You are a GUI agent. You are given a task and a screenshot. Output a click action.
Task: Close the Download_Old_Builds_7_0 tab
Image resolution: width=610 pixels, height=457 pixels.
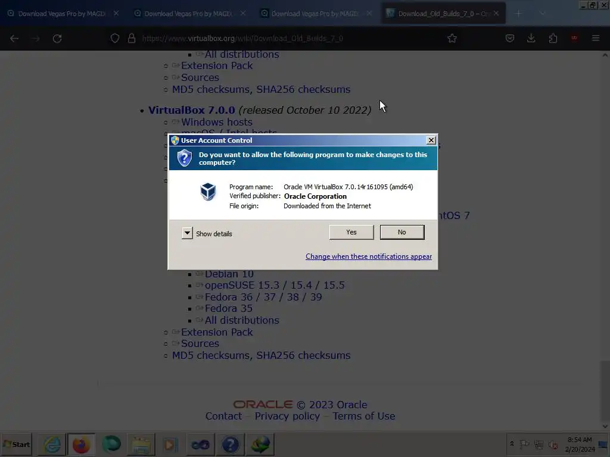pos(496,14)
